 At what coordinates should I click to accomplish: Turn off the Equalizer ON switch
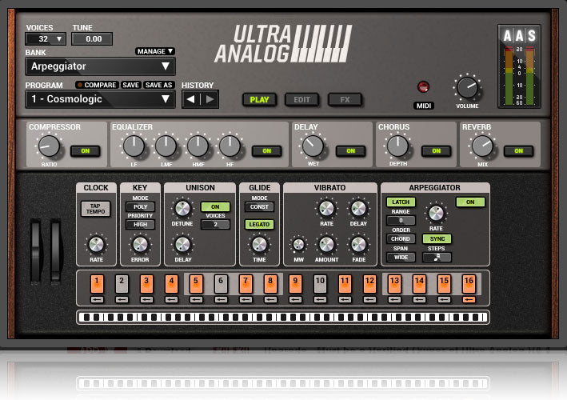pos(267,151)
